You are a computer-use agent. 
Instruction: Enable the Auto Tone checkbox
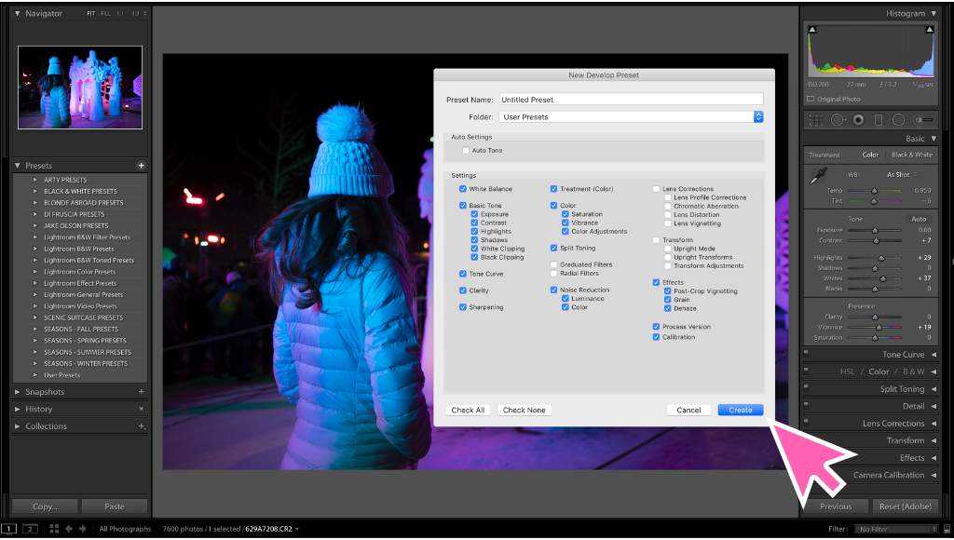point(466,151)
